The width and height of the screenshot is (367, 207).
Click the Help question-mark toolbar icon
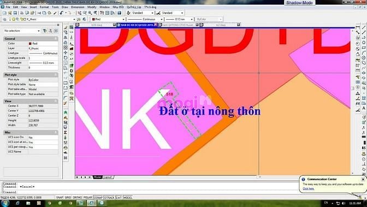pyautogui.click(x=119, y=13)
